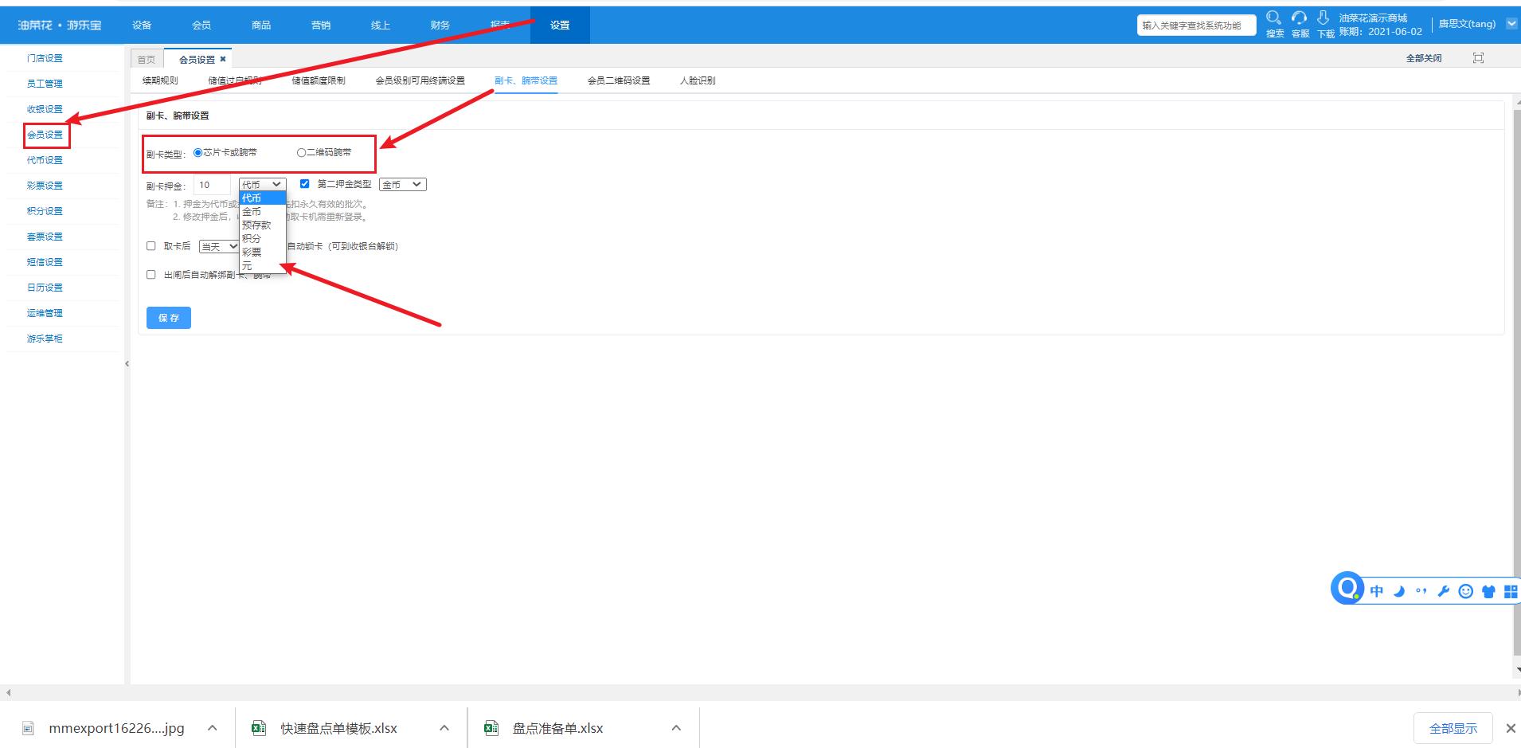Enable the 取卡后 auto-lock checkbox

click(151, 246)
